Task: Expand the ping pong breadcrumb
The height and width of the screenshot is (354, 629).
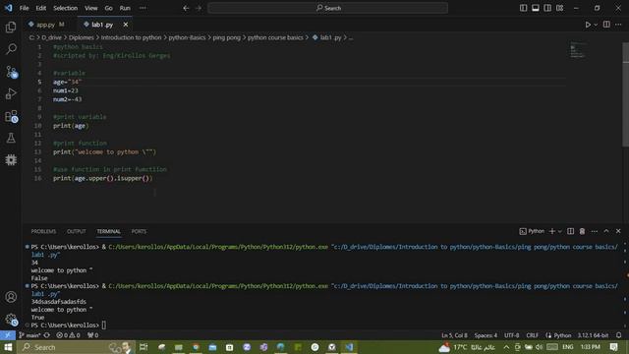Action: (x=226, y=37)
